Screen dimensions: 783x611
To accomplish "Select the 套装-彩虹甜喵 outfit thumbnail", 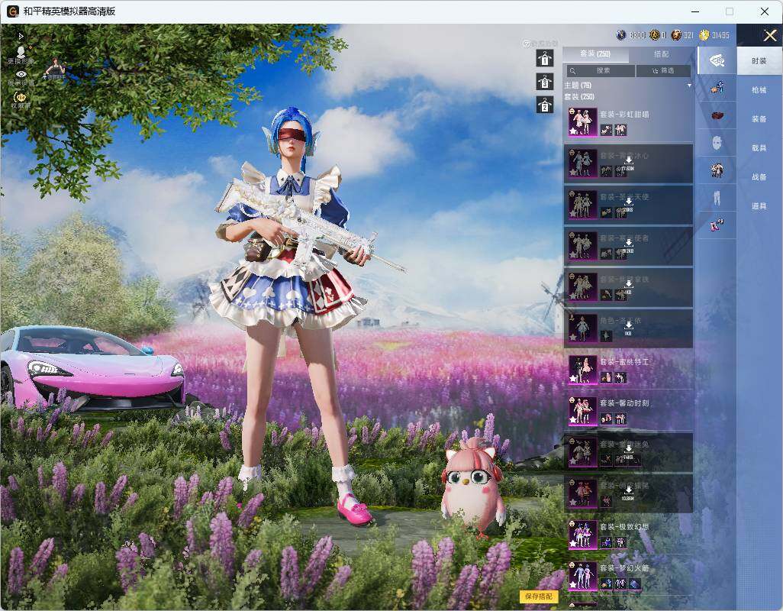I will point(583,122).
